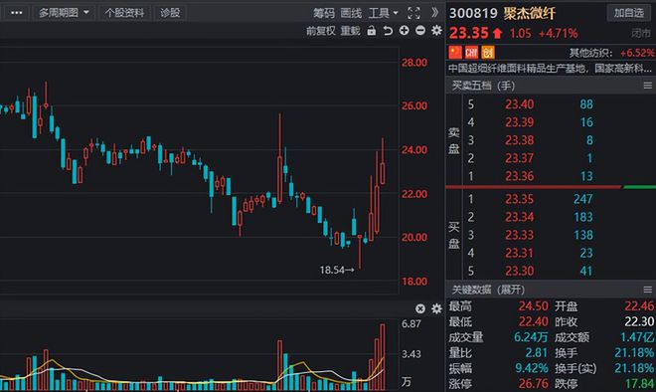
Task: Click the 涨停 value 26.76
Action: [x=533, y=383]
